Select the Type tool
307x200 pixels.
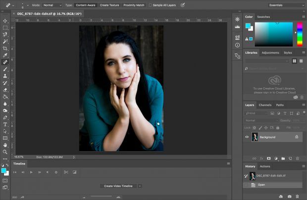click(x=5, y=124)
